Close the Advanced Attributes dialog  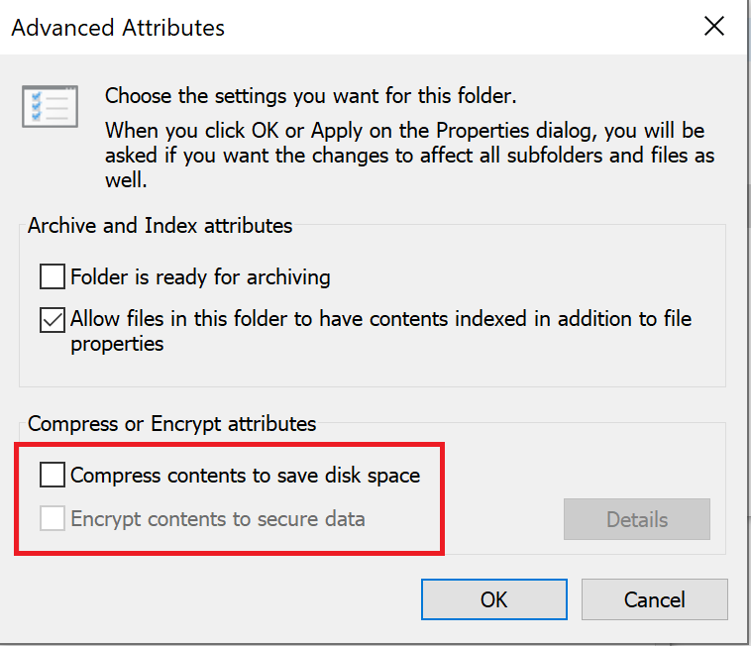(x=714, y=26)
